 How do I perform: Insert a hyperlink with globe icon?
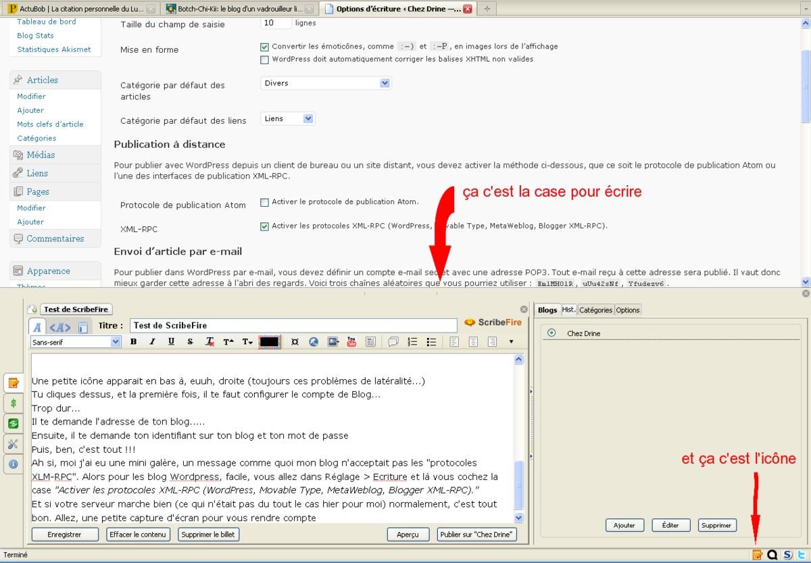(314, 342)
